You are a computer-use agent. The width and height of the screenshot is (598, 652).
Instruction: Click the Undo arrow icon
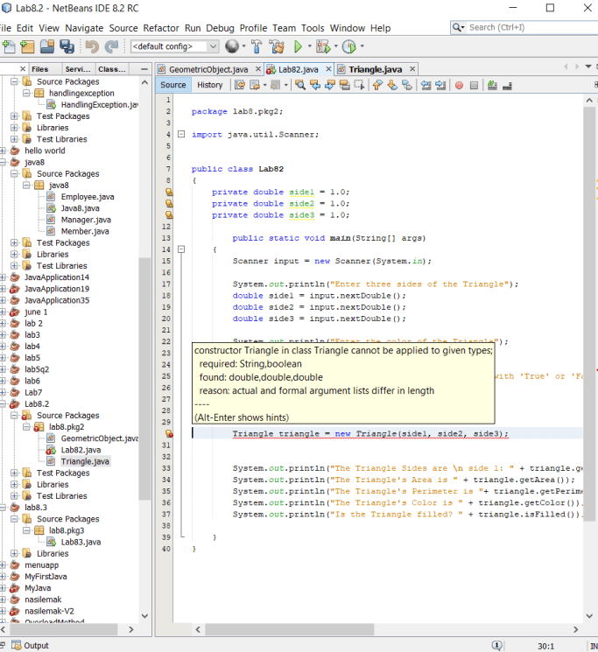point(92,46)
